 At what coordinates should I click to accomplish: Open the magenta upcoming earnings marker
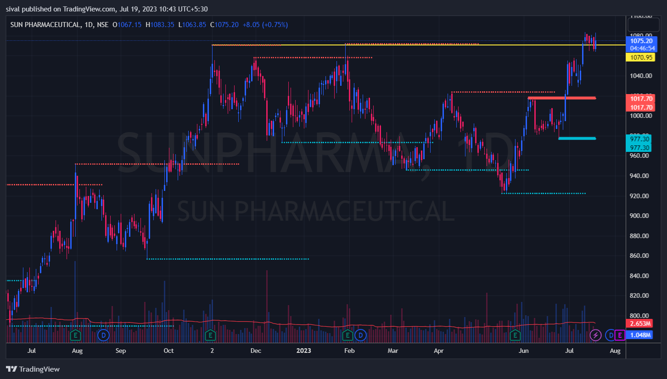[620, 335]
